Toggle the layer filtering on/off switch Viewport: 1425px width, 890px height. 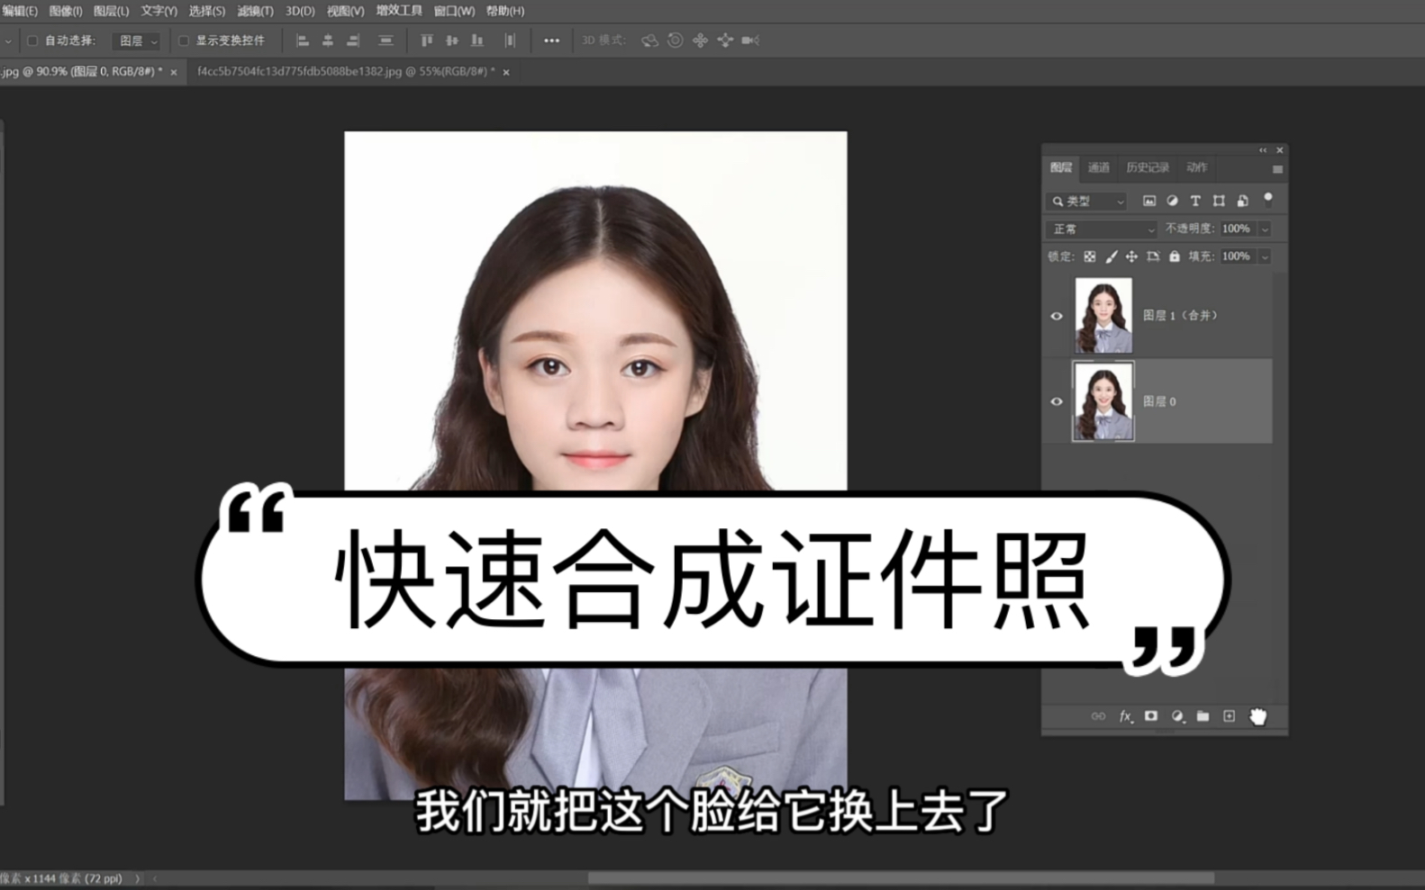[x=1268, y=199]
